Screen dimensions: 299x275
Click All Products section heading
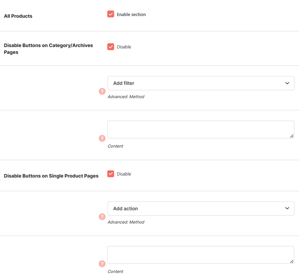point(18,16)
